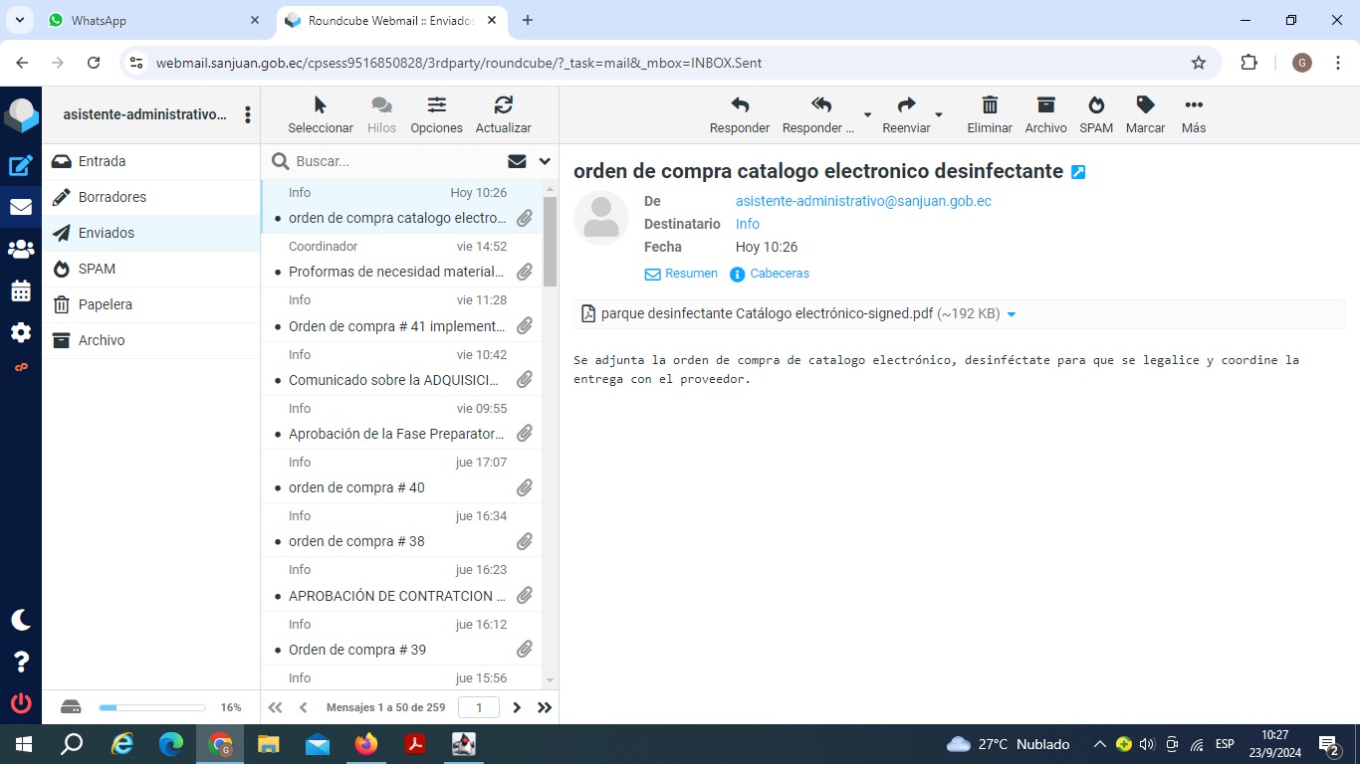Open the Borradores folder
The height and width of the screenshot is (764, 1360).
pyautogui.click(x=112, y=197)
